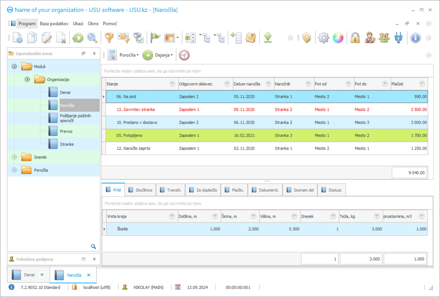
Task: Expand the Imeniki folder
Action: tap(14, 157)
